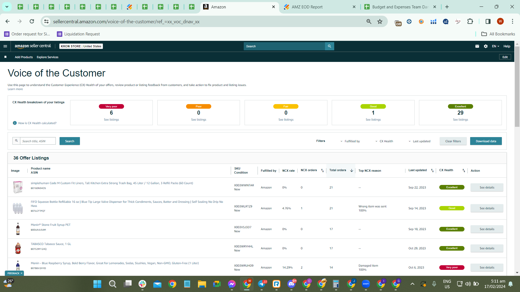
Task: Open File Explorer from the taskbar
Action: pos(202,284)
